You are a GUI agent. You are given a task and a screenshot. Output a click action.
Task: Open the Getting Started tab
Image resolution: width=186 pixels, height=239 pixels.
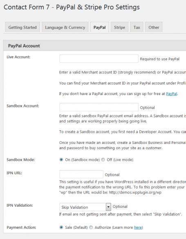click(x=22, y=27)
